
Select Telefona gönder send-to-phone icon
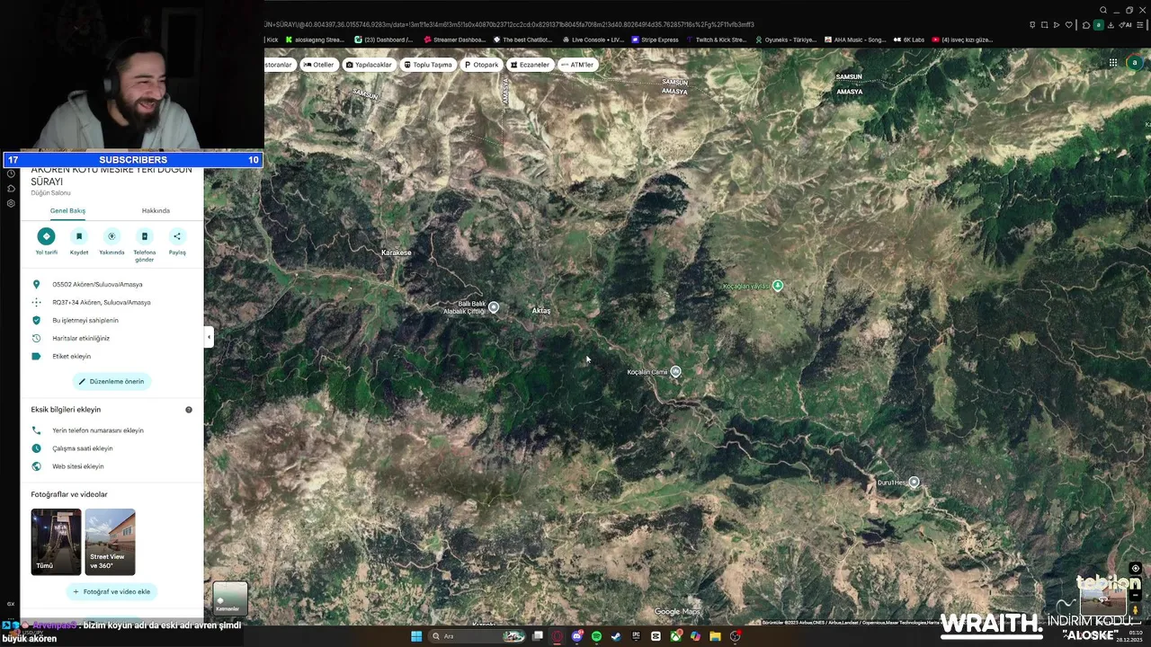click(x=145, y=236)
